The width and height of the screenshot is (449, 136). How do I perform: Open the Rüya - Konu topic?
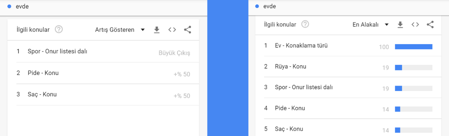click(348, 67)
